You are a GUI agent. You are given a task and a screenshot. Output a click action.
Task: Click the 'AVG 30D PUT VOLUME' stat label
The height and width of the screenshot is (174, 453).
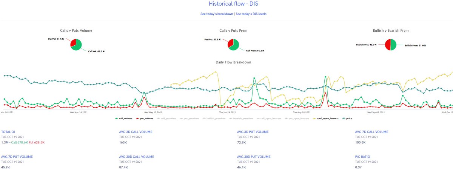(x=254, y=156)
